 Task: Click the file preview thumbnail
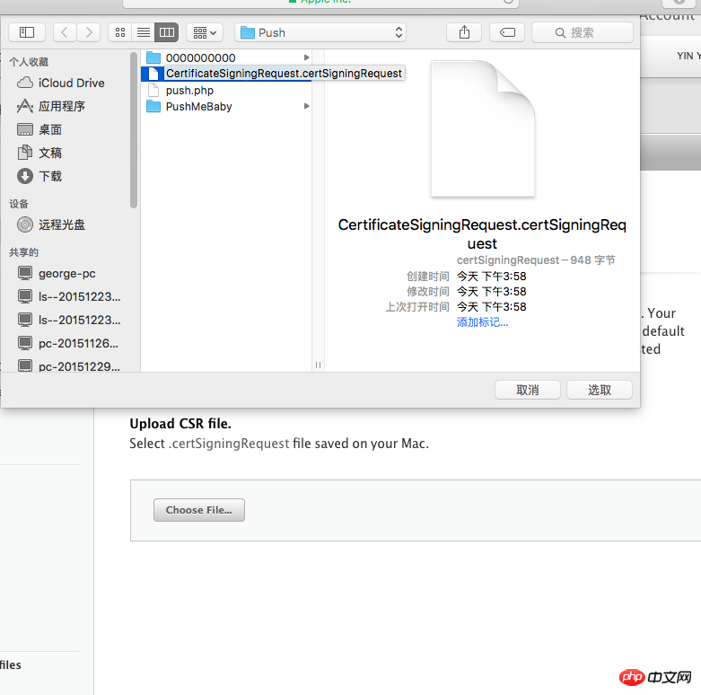[x=482, y=128]
